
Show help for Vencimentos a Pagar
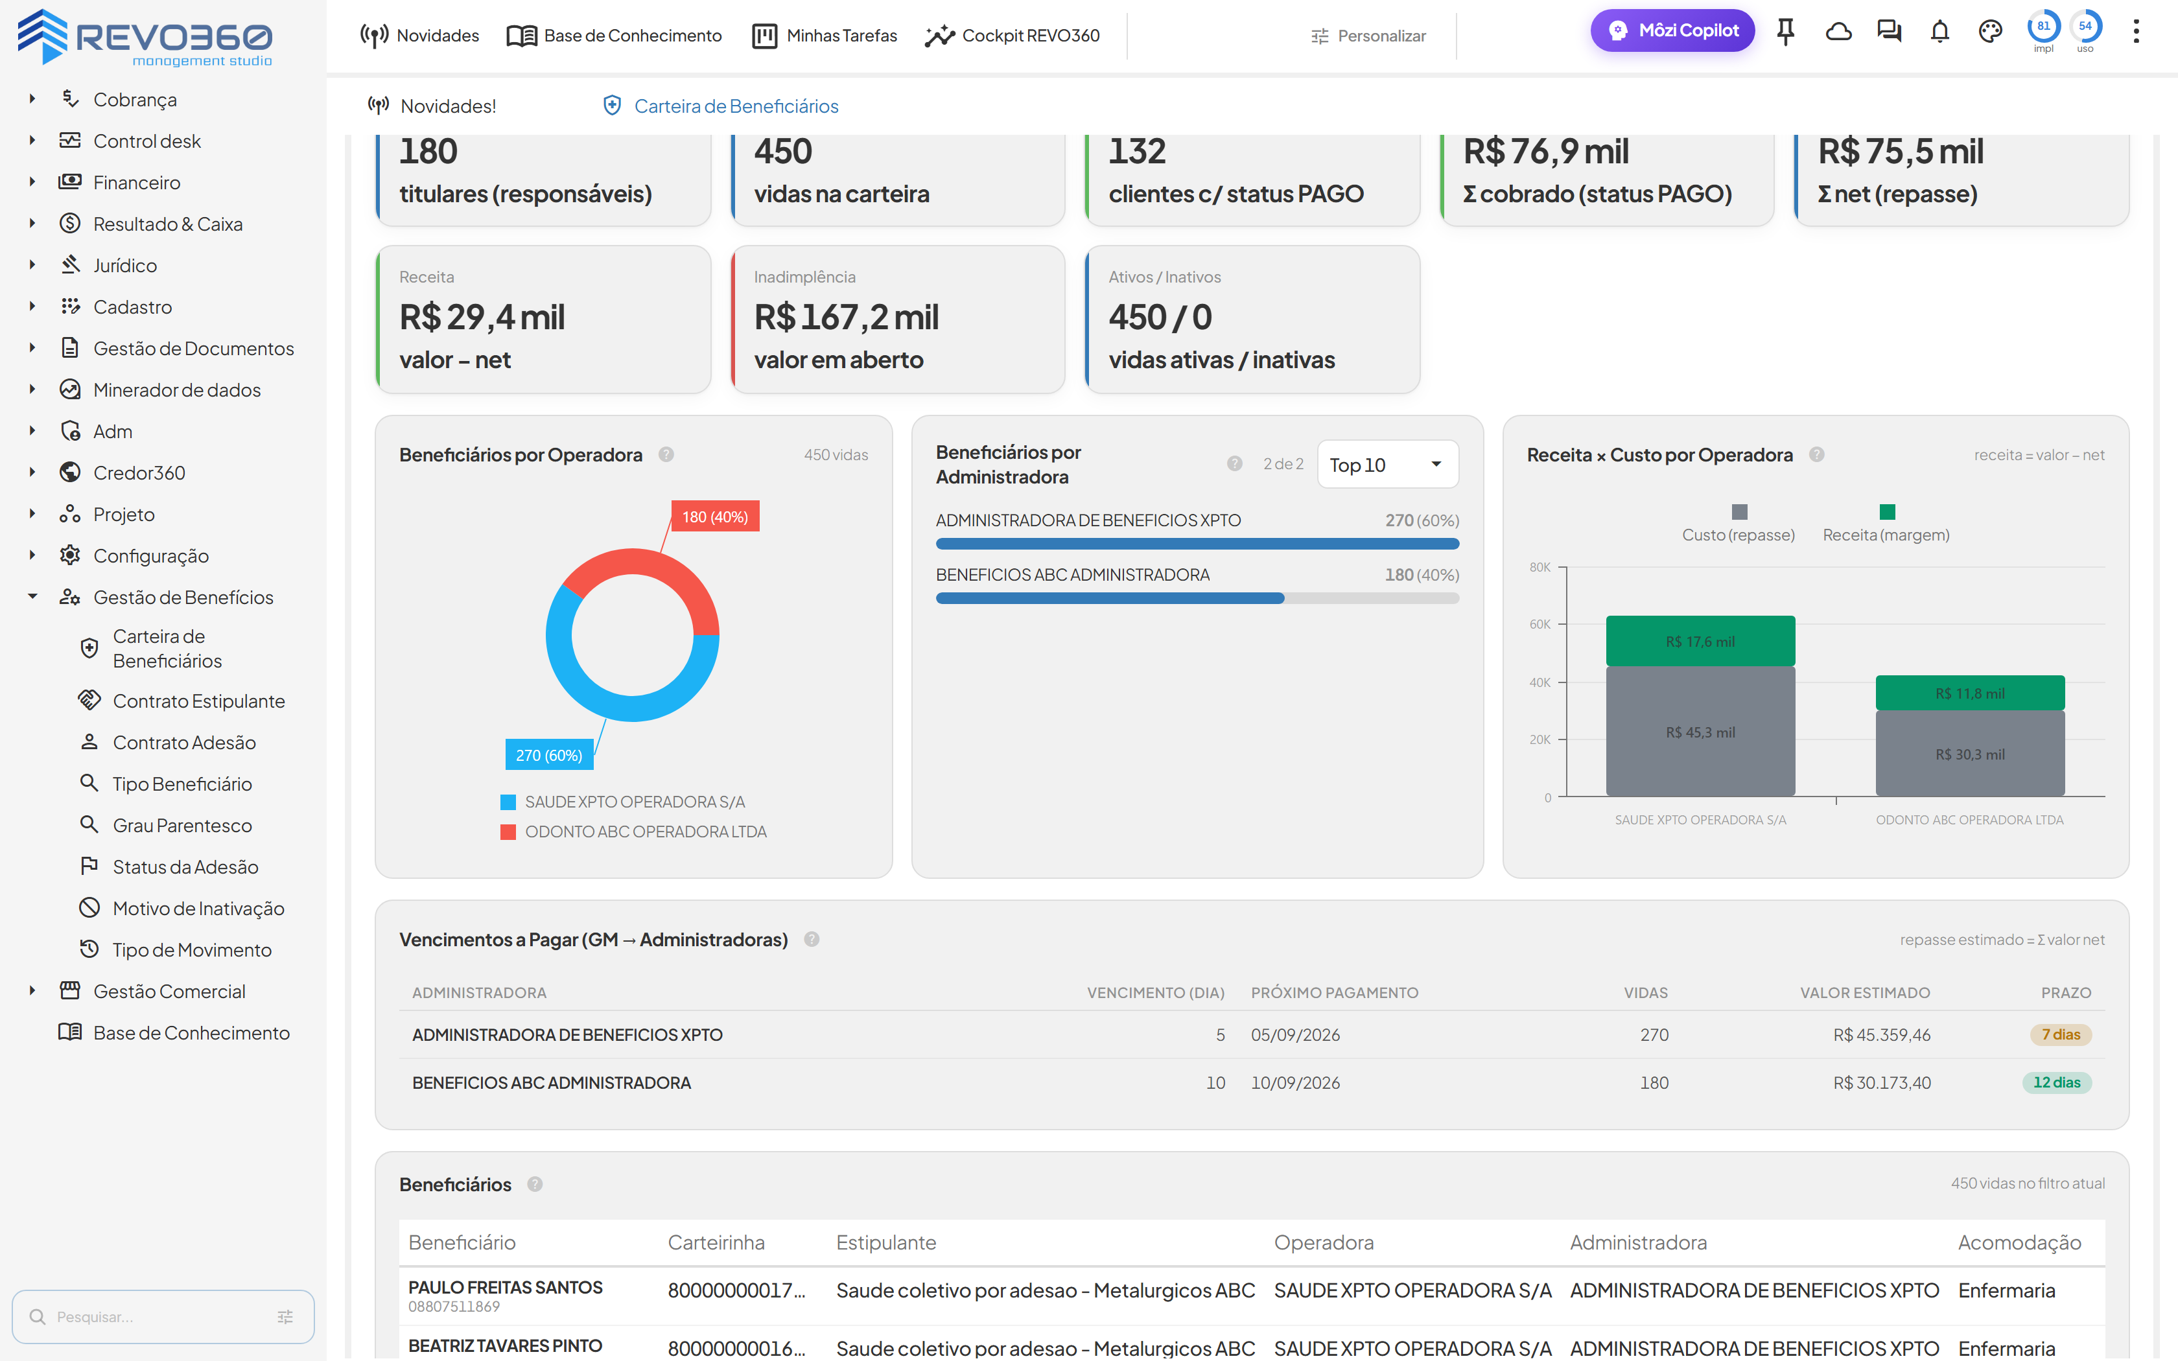[812, 940]
